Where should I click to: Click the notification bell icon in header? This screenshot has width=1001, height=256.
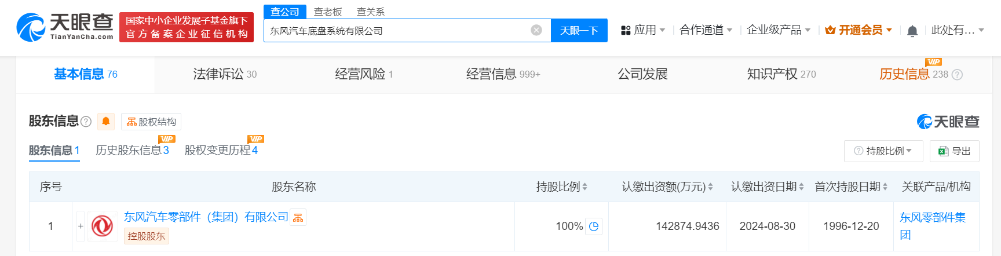(x=912, y=31)
